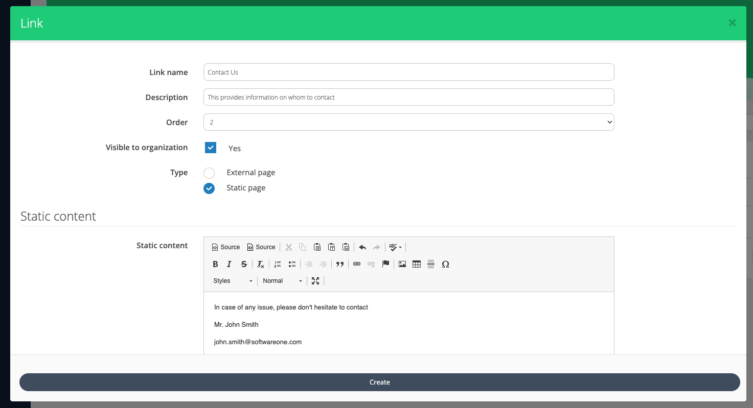753x408 pixels.
Task: Click the undo arrow in the editor
Action: (362, 247)
